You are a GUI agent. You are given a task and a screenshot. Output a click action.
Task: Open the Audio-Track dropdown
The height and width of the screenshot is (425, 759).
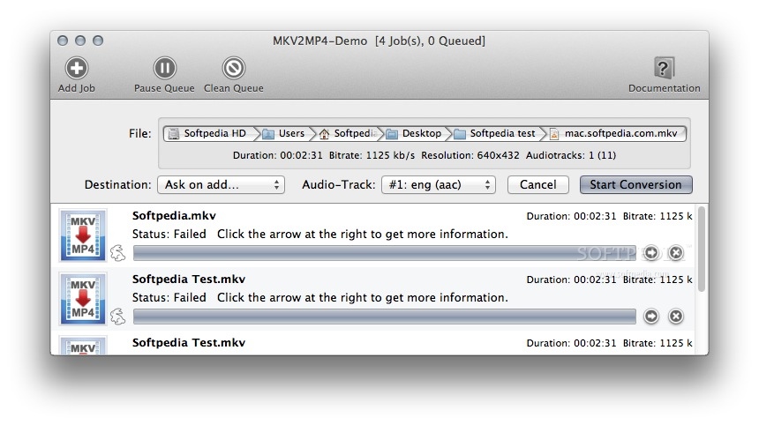point(439,184)
